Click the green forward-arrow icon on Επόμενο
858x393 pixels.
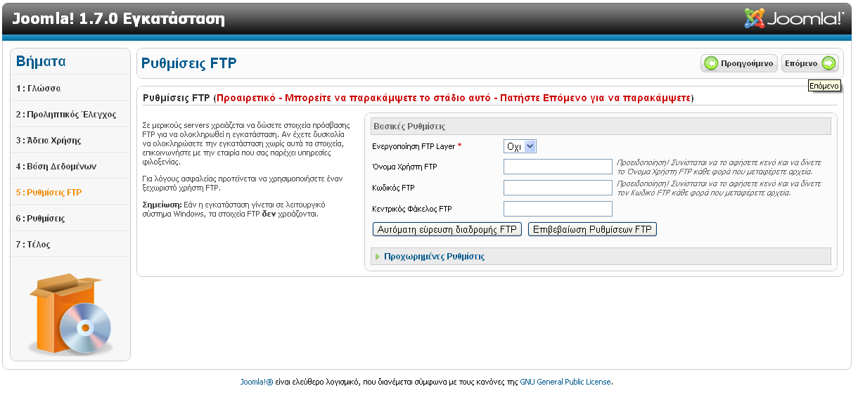828,63
